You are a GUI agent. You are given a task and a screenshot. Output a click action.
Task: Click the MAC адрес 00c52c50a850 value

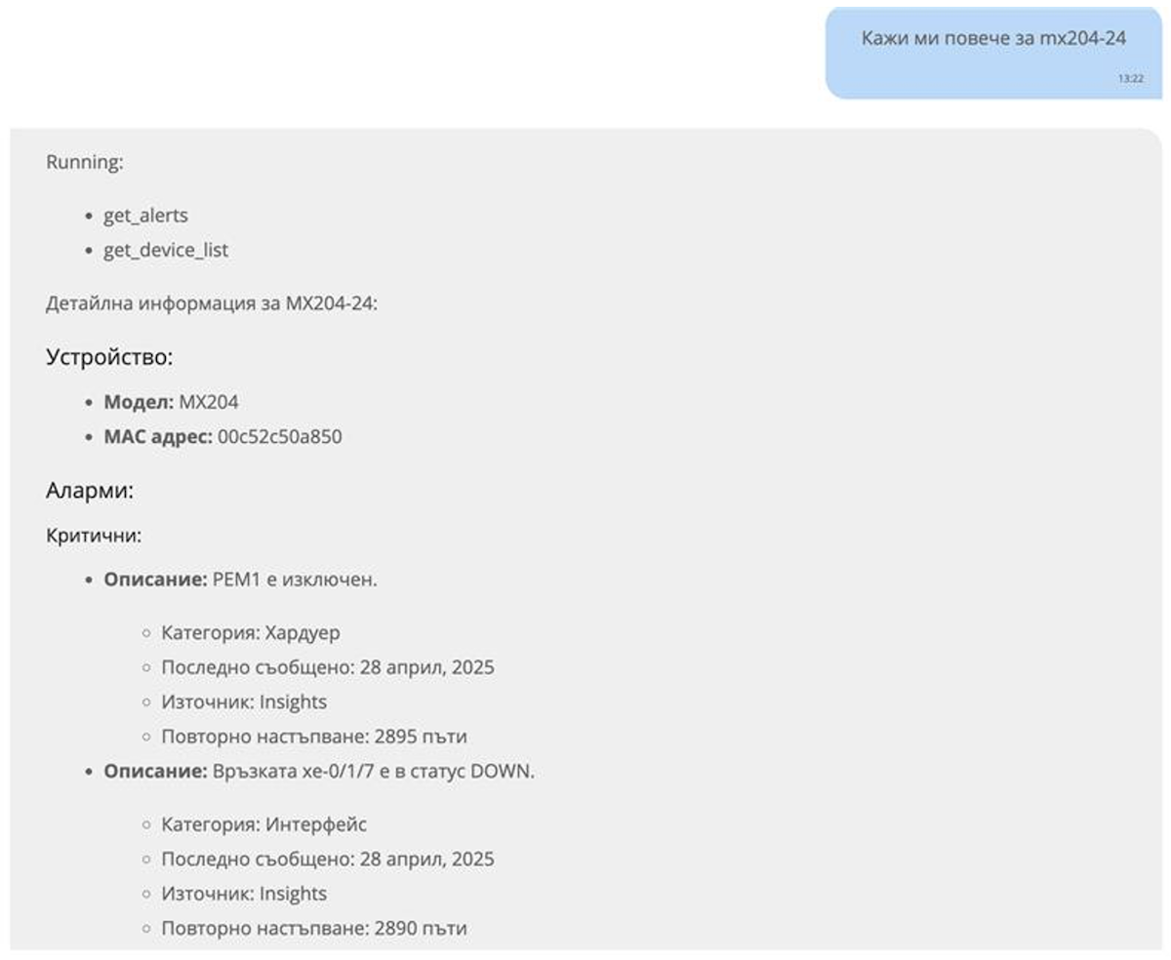pyautogui.click(x=279, y=437)
